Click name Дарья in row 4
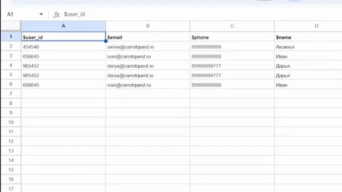Image resolution: width=342 pixels, height=192 pixels. [x=308, y=65]
